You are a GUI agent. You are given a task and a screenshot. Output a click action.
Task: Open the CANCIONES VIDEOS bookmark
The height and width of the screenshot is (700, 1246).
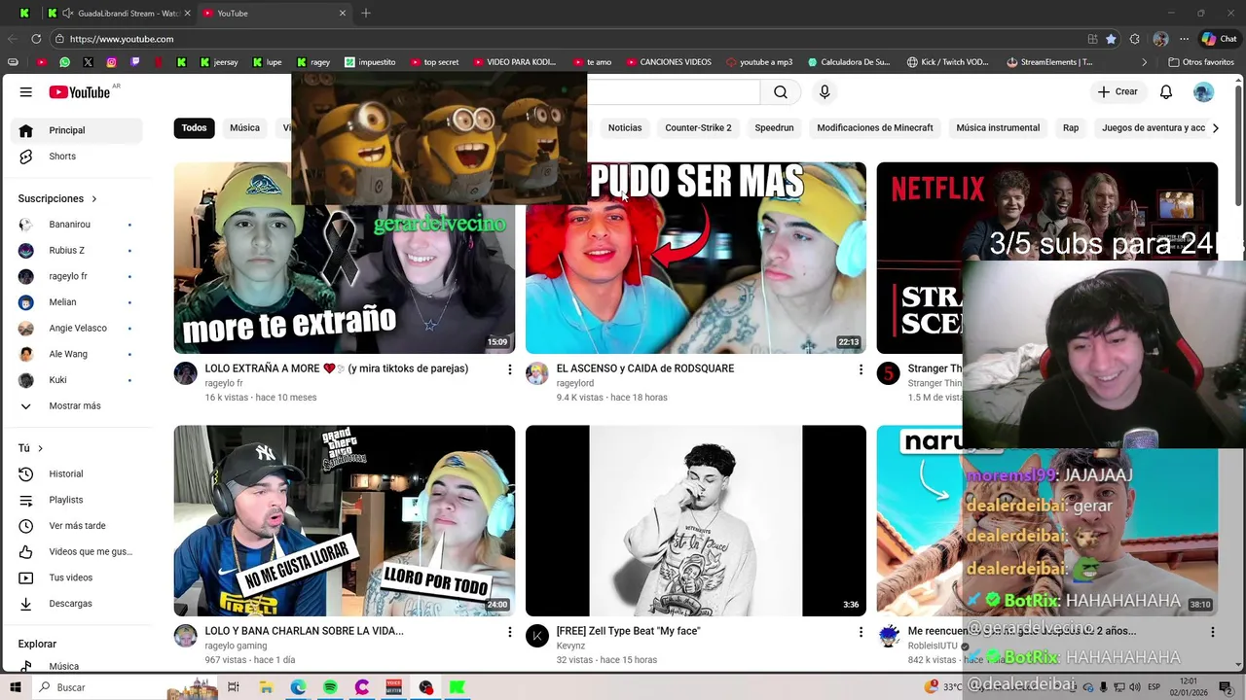pos(669,62)
